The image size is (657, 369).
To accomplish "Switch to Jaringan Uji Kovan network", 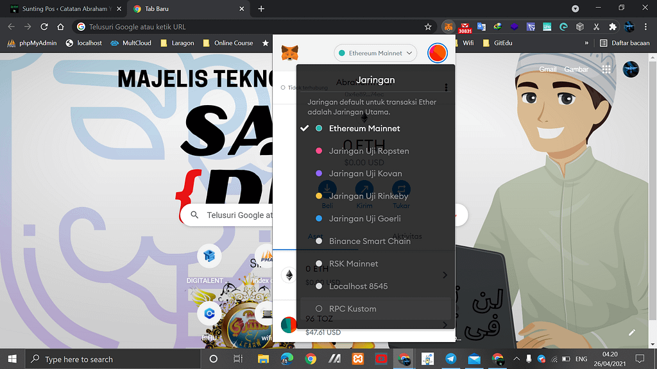I will coord(375,174).
